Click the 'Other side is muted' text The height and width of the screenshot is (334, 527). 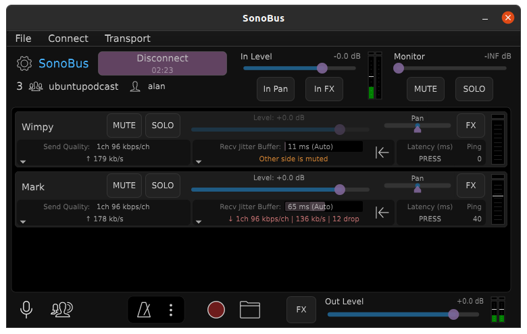coord(293,159)
